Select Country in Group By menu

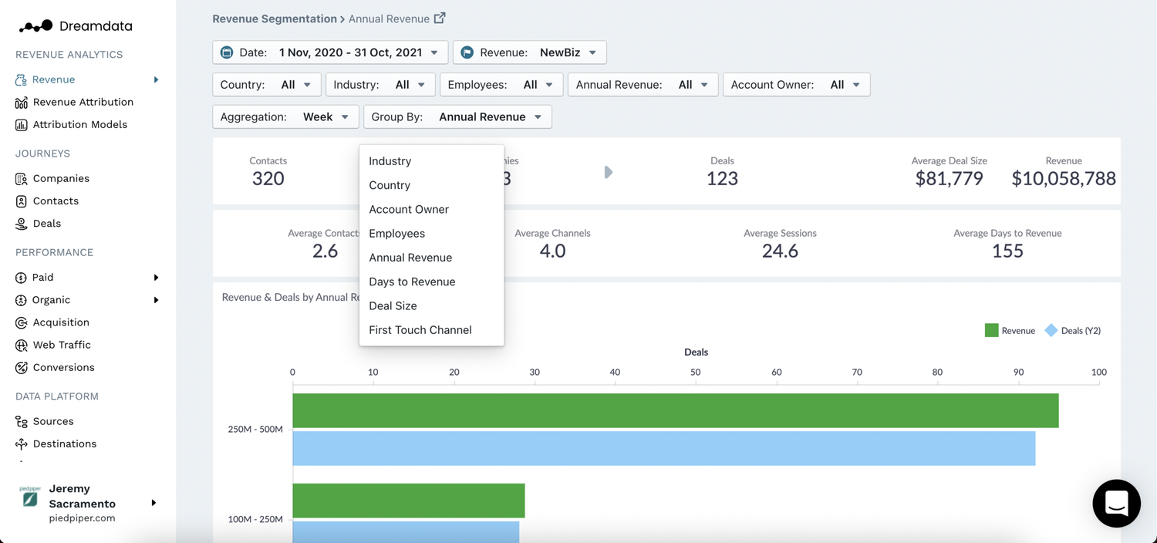pos(431,185)
